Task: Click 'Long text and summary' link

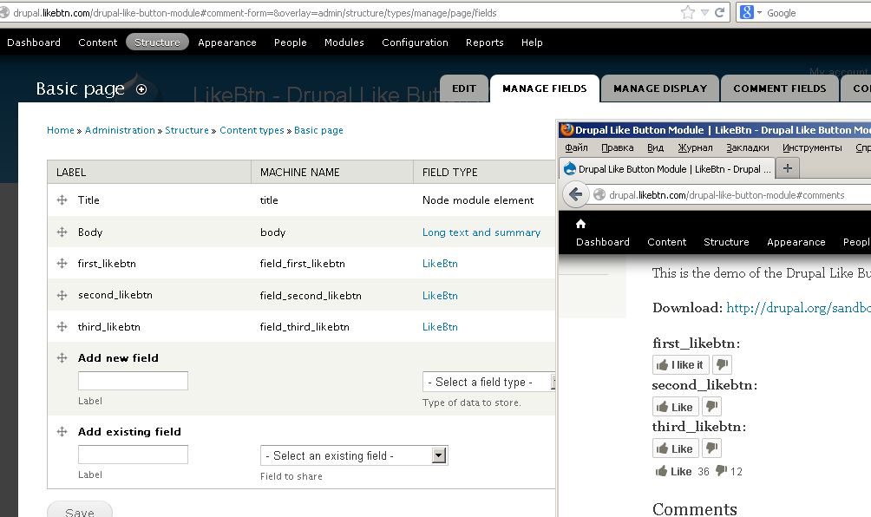Action: [x=481, y=232]
